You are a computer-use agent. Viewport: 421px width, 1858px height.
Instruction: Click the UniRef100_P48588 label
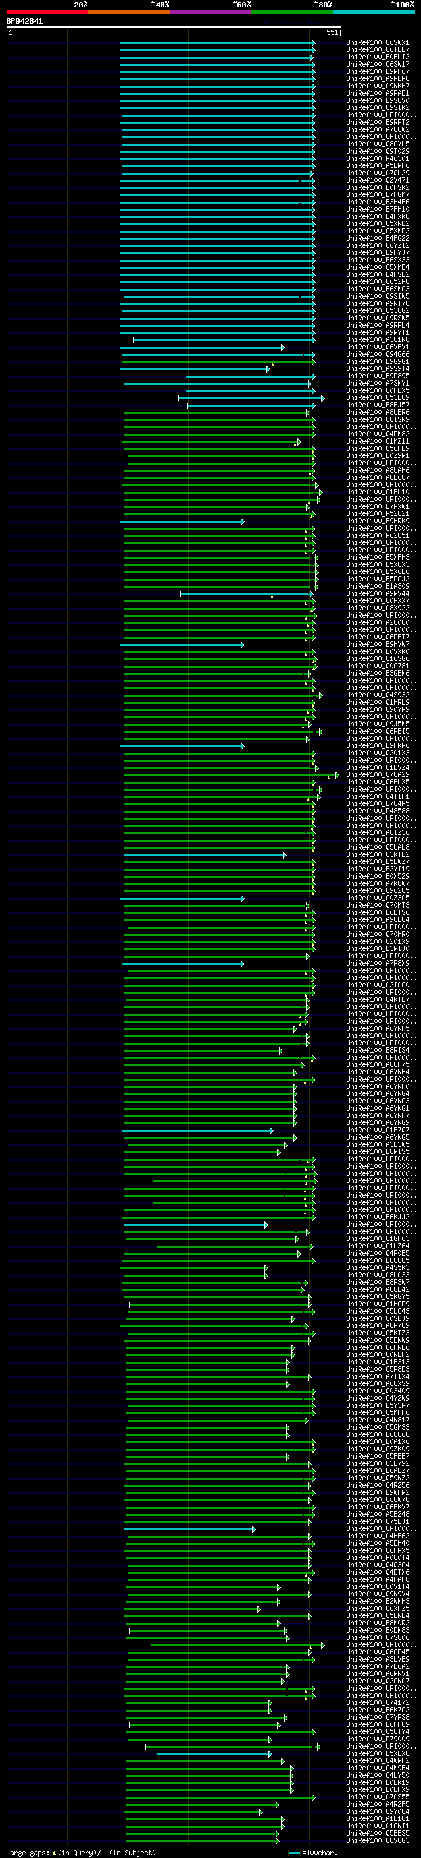(377, 811)
